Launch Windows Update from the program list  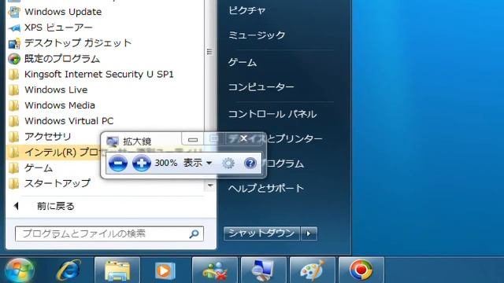(x=105, y=12)
